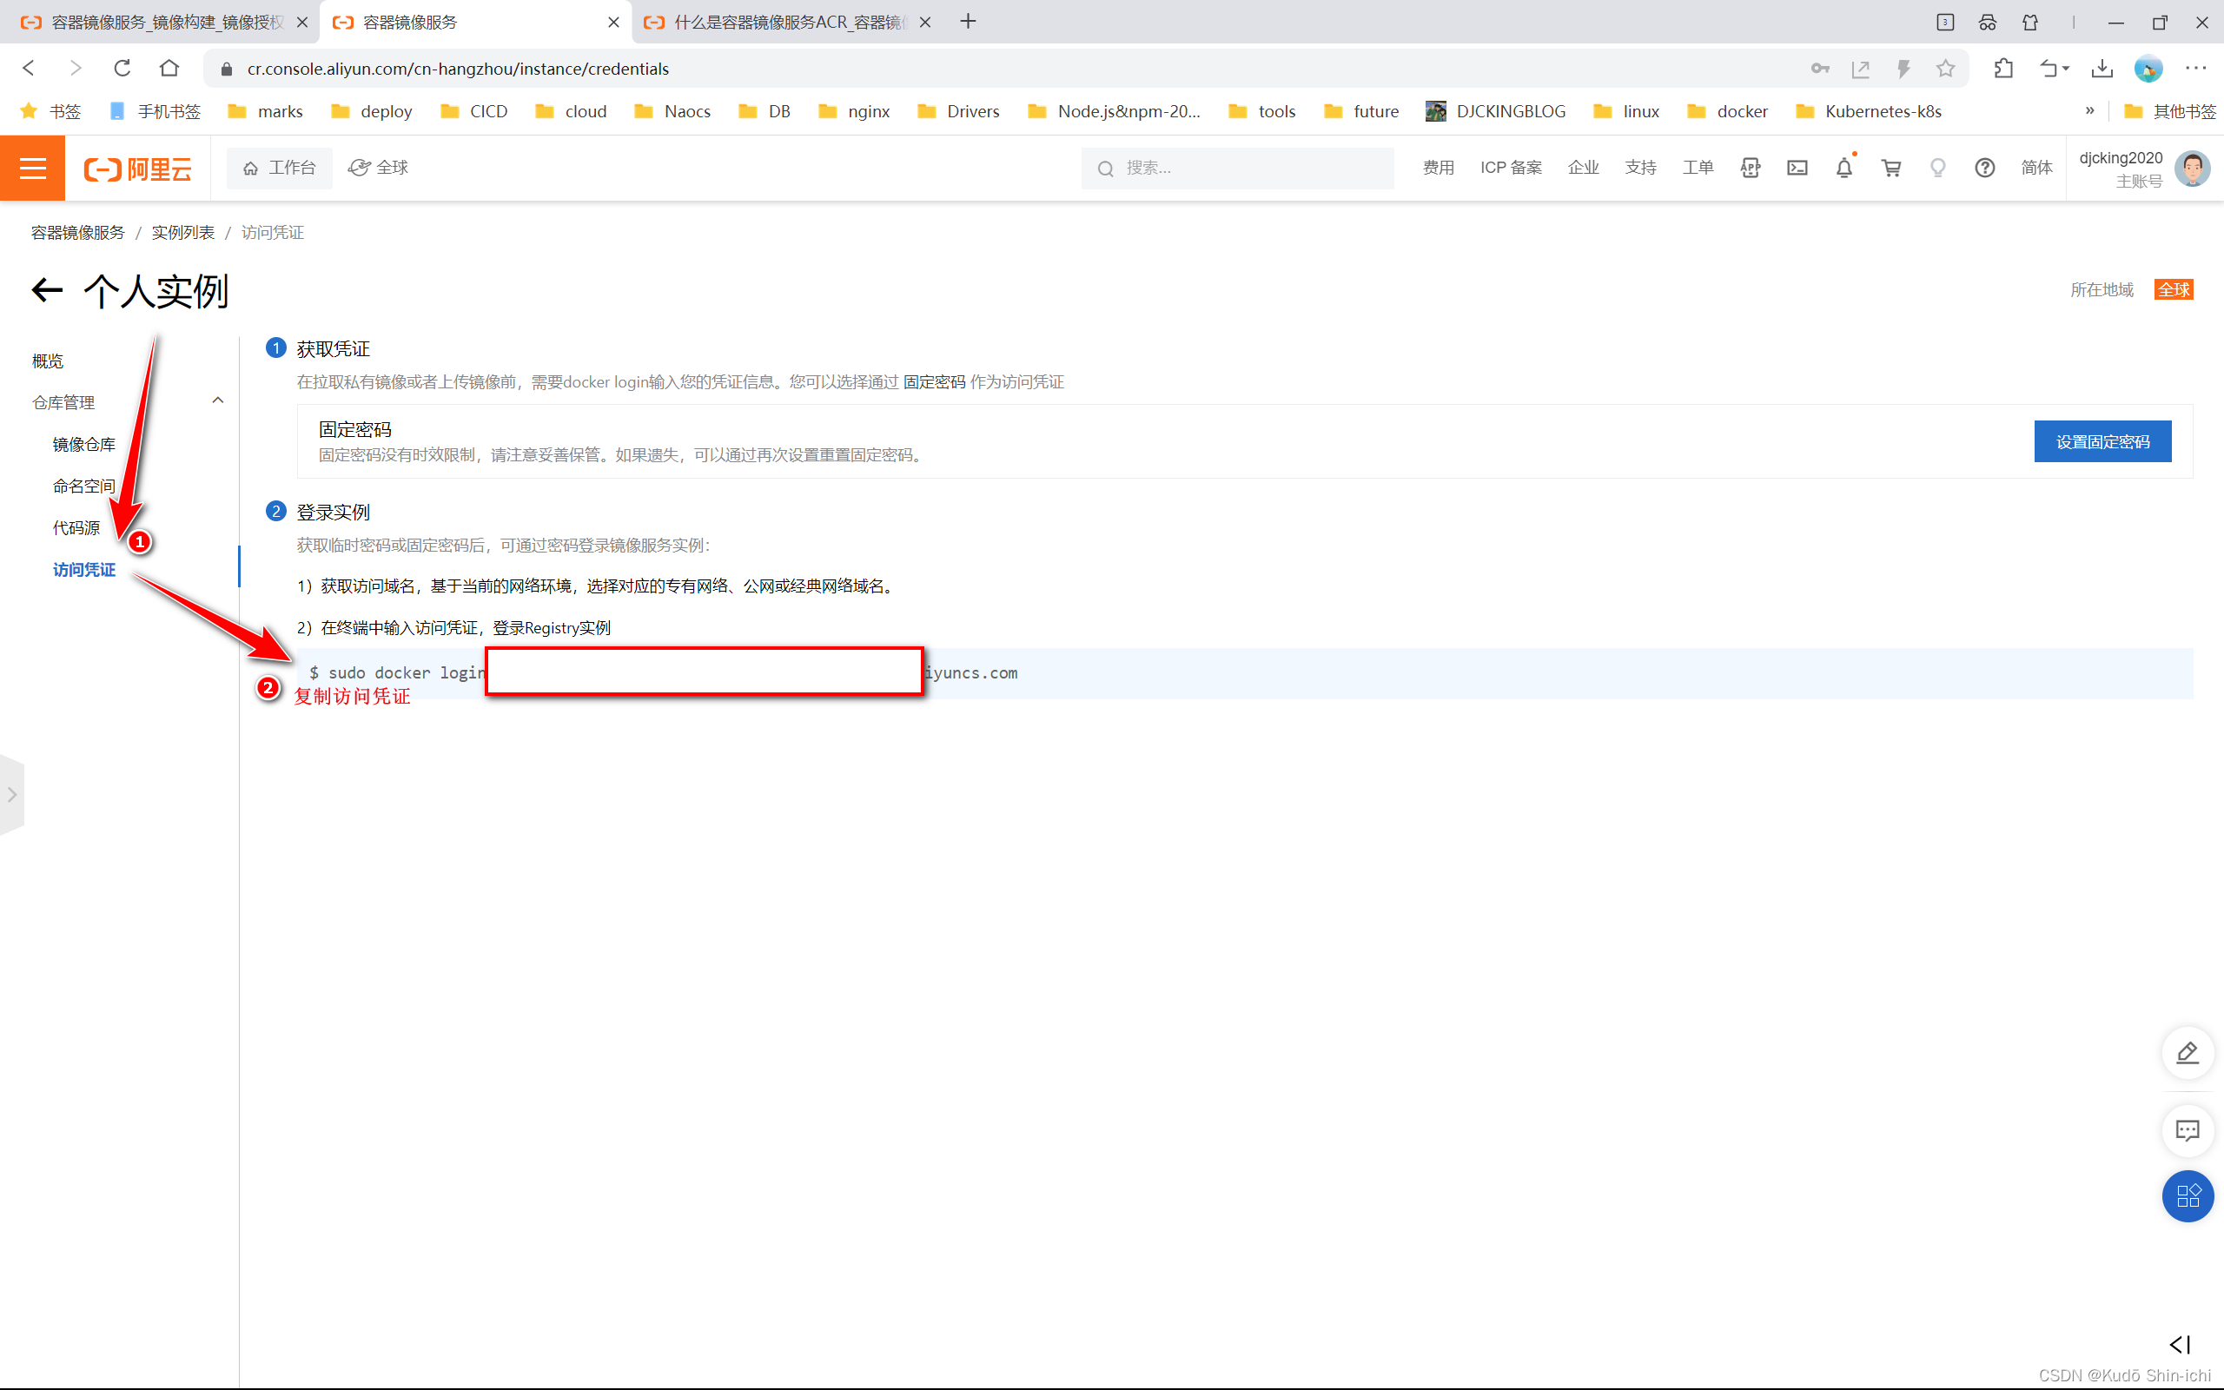
Task: Expand the left side panel arrow
Action: [x=12, y=794]
